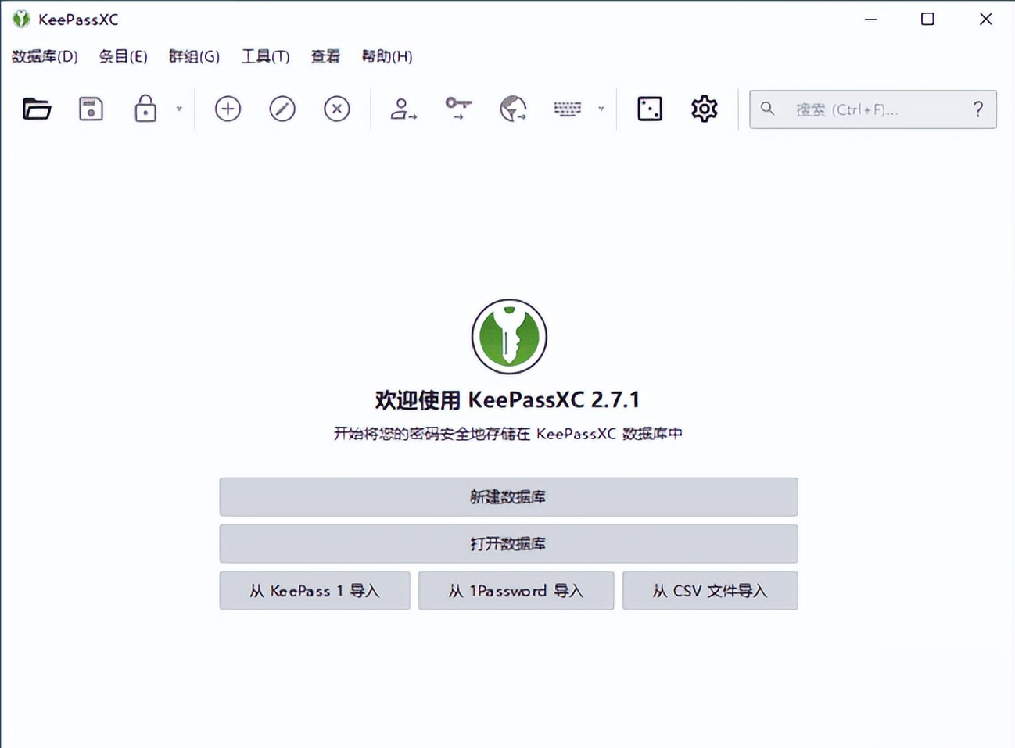
Task: Open the 工具(T) menu
Action: (266, 56)
